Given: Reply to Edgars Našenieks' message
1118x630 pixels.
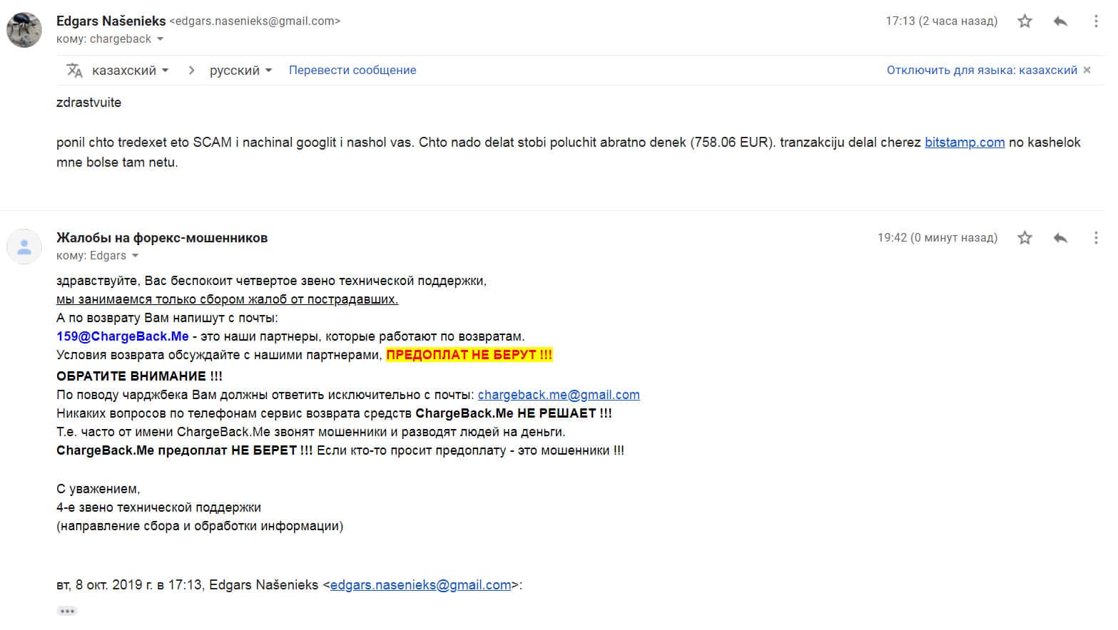Looking at the screenshot, I should [1060, 21].
